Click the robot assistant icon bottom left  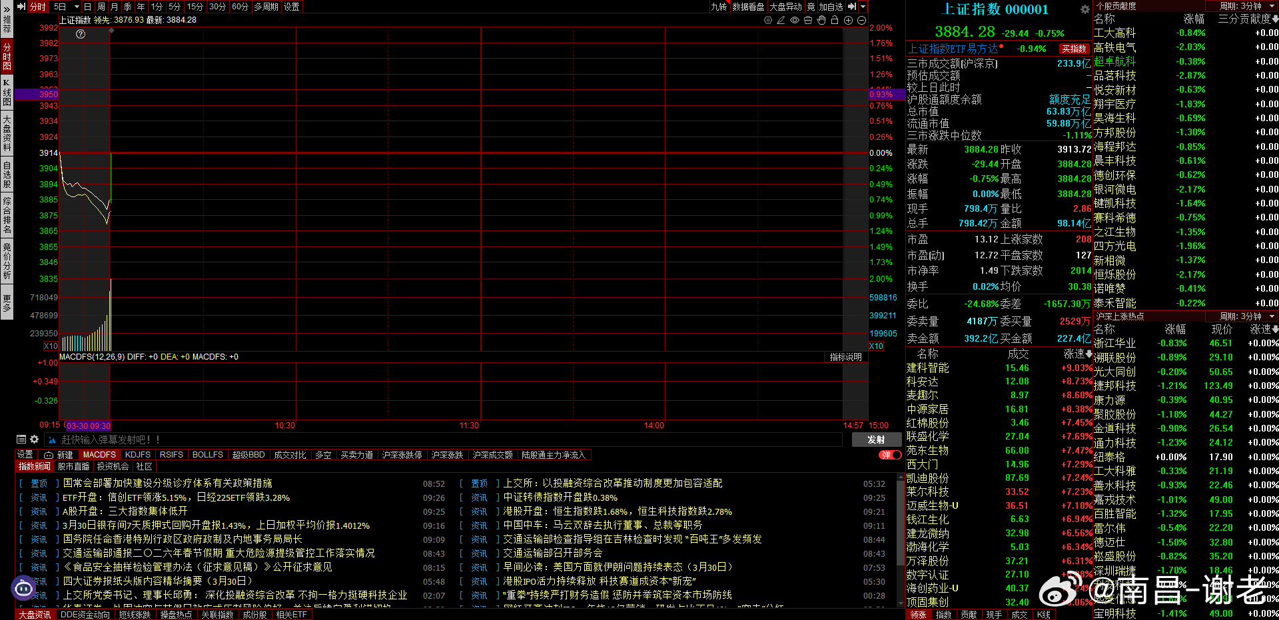tap(24, 588)
